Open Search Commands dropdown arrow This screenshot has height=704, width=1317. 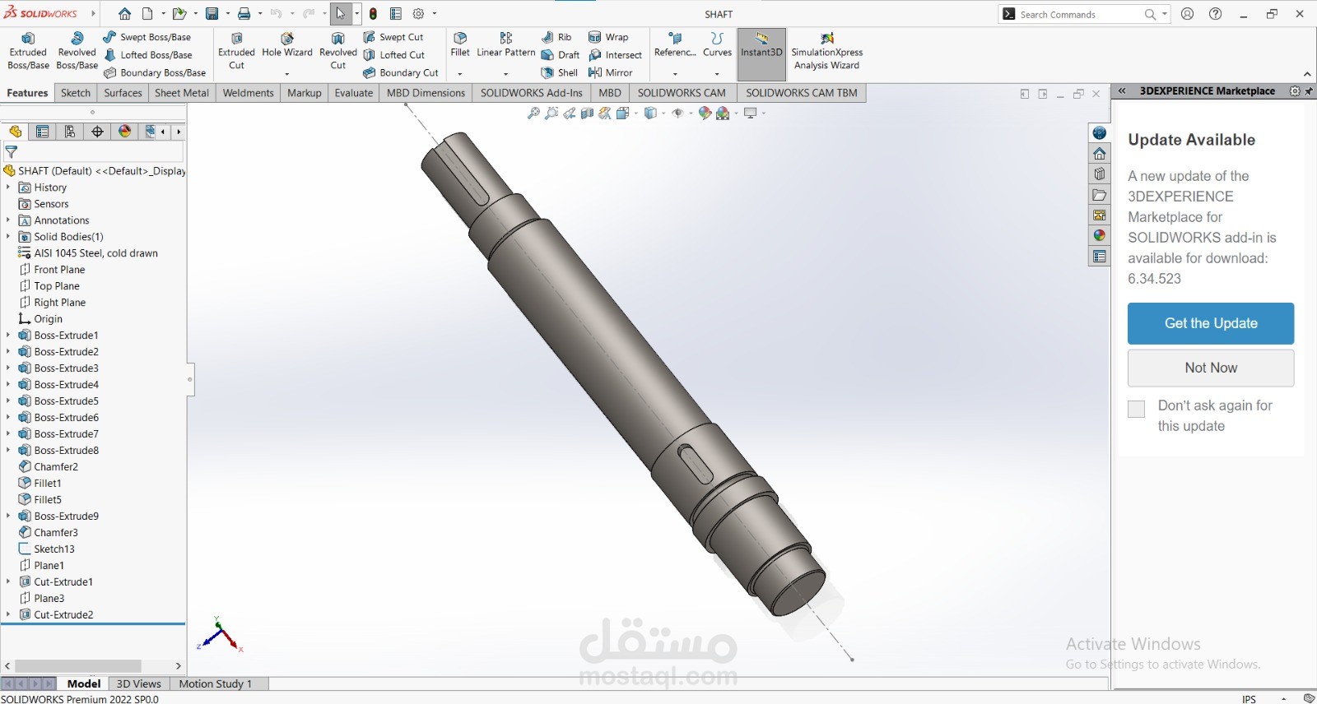1165,14
